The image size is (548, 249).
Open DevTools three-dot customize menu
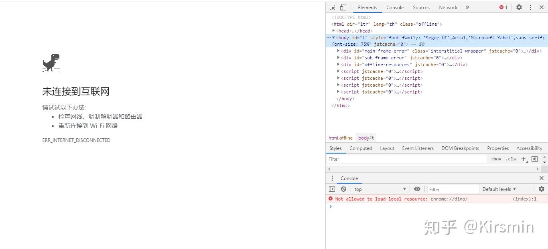(530, 7)
